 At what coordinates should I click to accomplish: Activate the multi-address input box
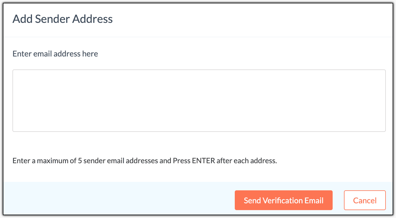click(x=199, y=101)
